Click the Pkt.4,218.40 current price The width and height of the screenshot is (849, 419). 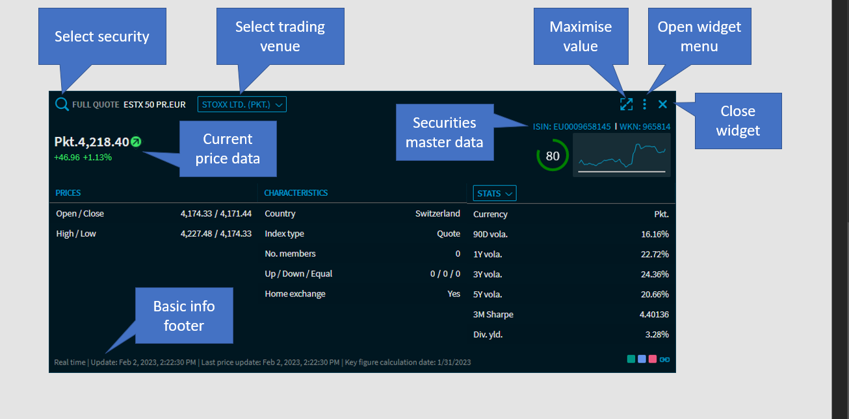pyautogui.click(x=92, y=142)
